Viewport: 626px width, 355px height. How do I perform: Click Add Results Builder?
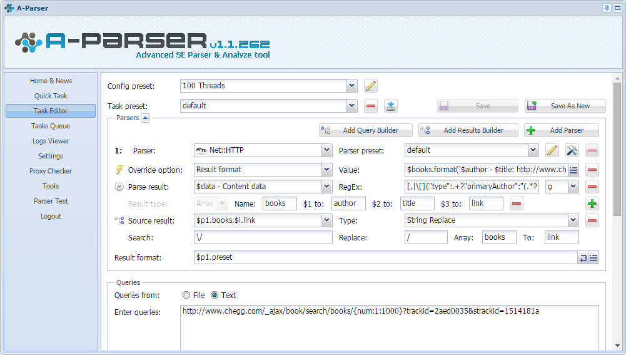tap(468, 130)
